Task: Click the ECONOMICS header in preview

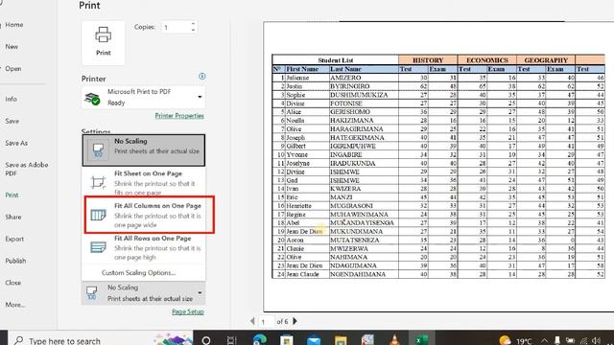Action: tap(487, 60)
